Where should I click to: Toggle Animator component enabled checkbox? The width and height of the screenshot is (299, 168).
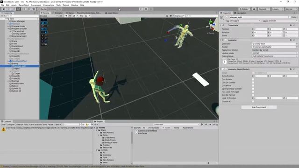[226, 40]
